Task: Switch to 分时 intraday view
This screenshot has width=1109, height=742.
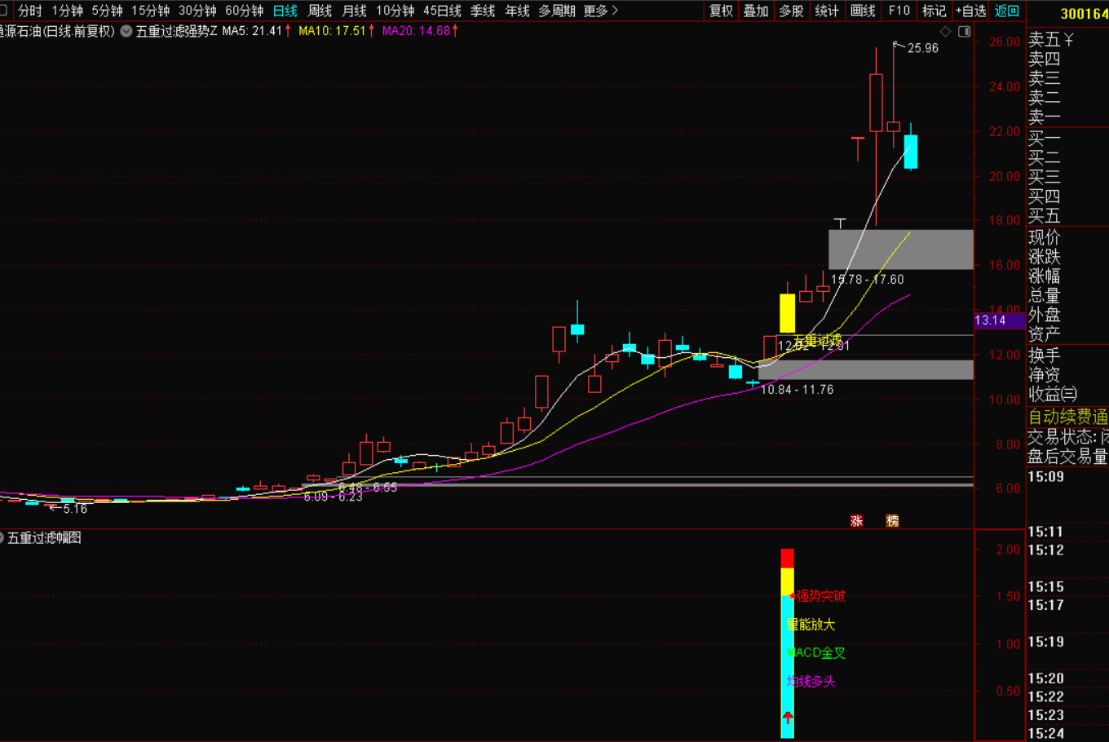Action: [30, 11]
